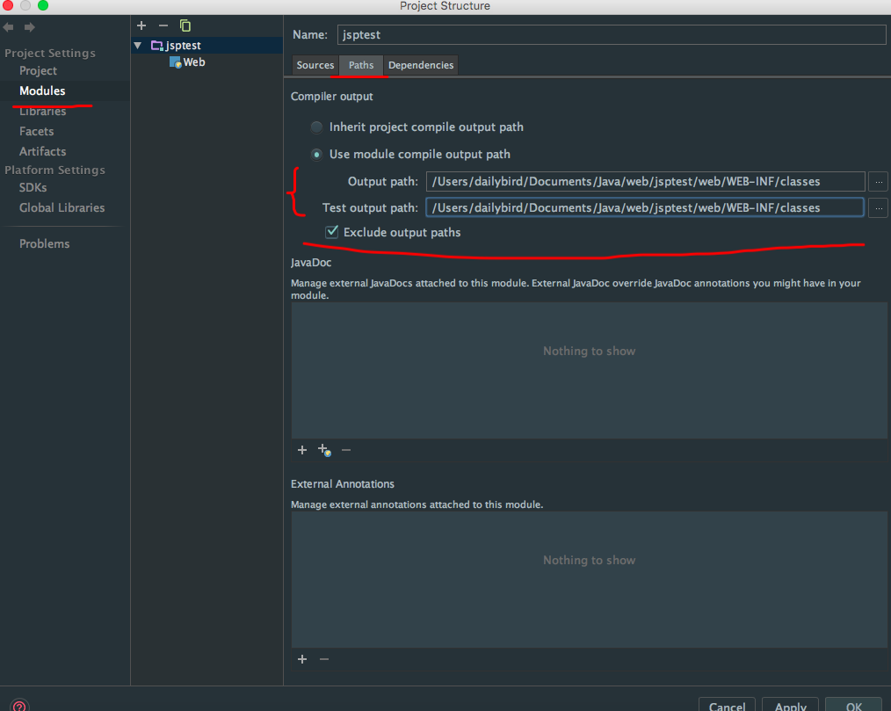Click the JavaDoc empty list area
Image resolution: width=891 pixels, height=711 pixels.
click(x=590, y=371)
